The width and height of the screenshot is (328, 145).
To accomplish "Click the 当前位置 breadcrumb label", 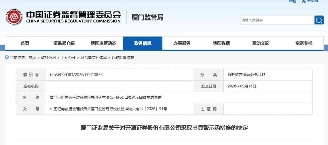I will 18,58.
